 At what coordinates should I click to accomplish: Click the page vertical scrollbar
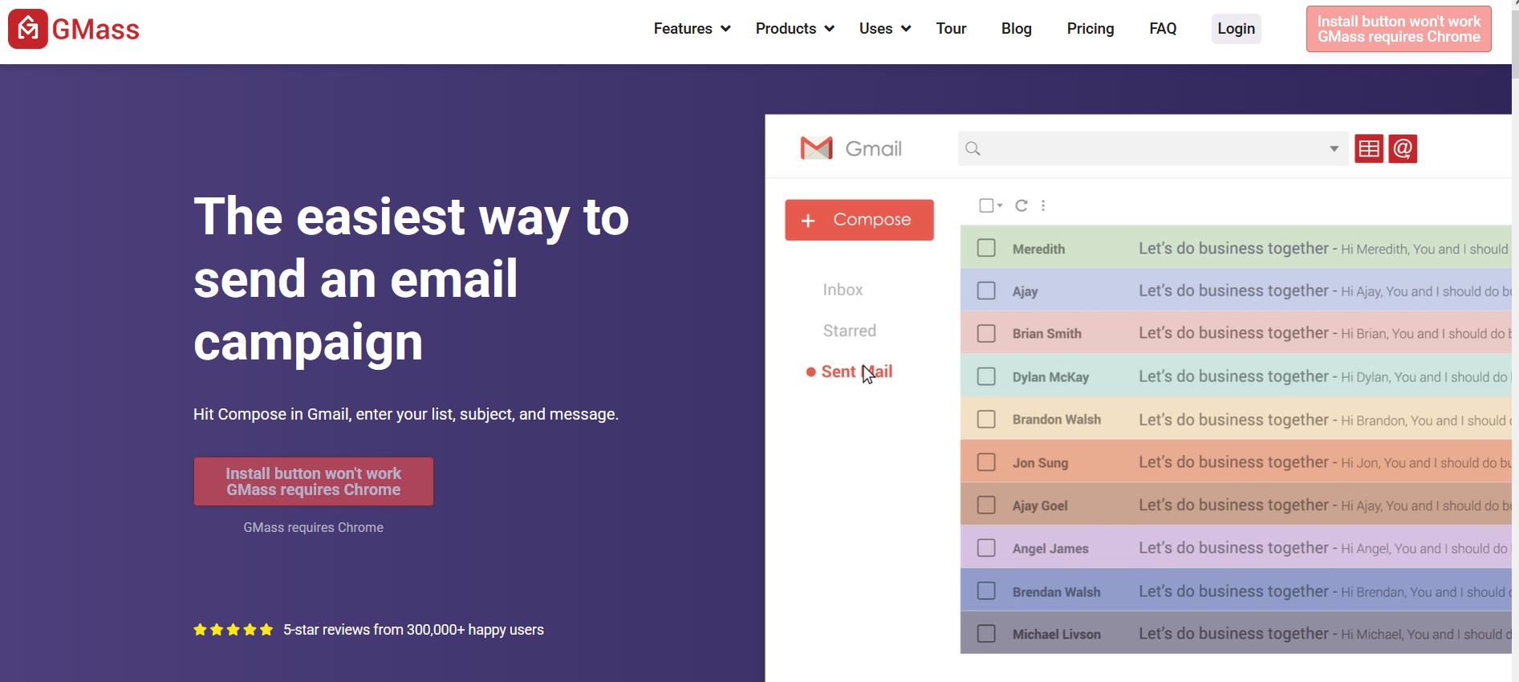pyautogui.click(x=1515, y=341)
